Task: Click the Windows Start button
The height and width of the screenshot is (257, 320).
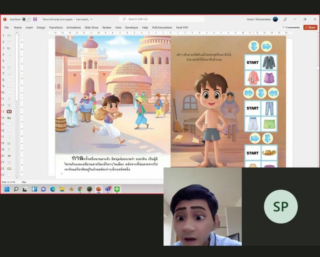Action: click(x=7, y=189)
